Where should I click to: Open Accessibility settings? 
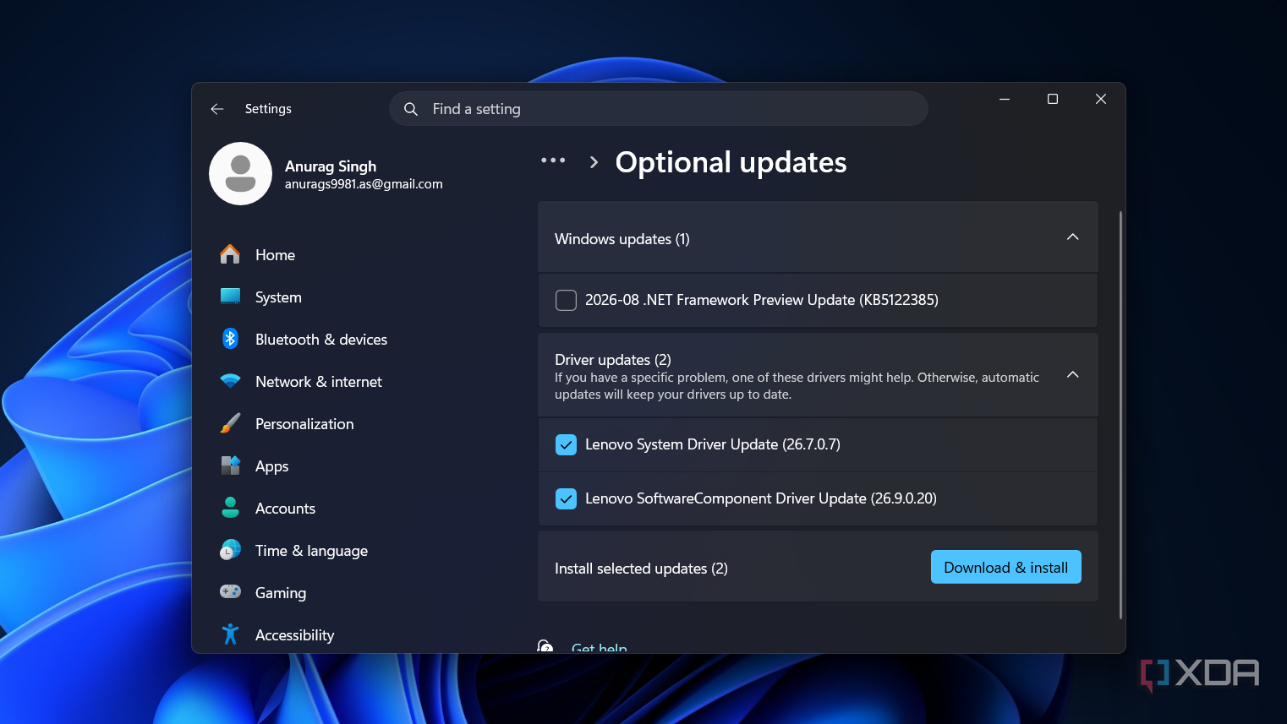tap(294, 635)
